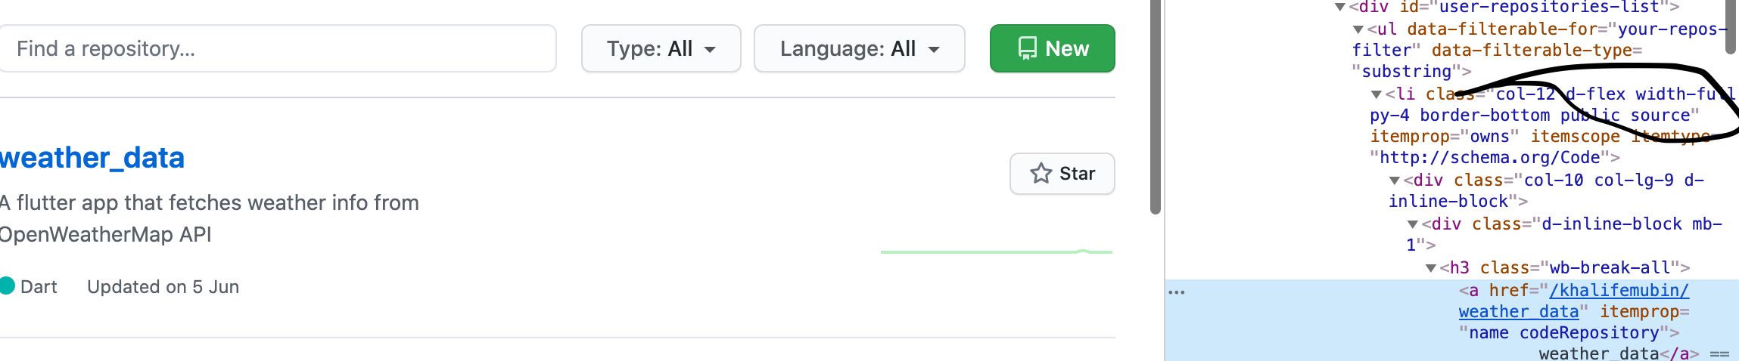Click the "Updated on 5 Jun" text
The height and width of the screenshot is (361, 1739).
(163, 287)
